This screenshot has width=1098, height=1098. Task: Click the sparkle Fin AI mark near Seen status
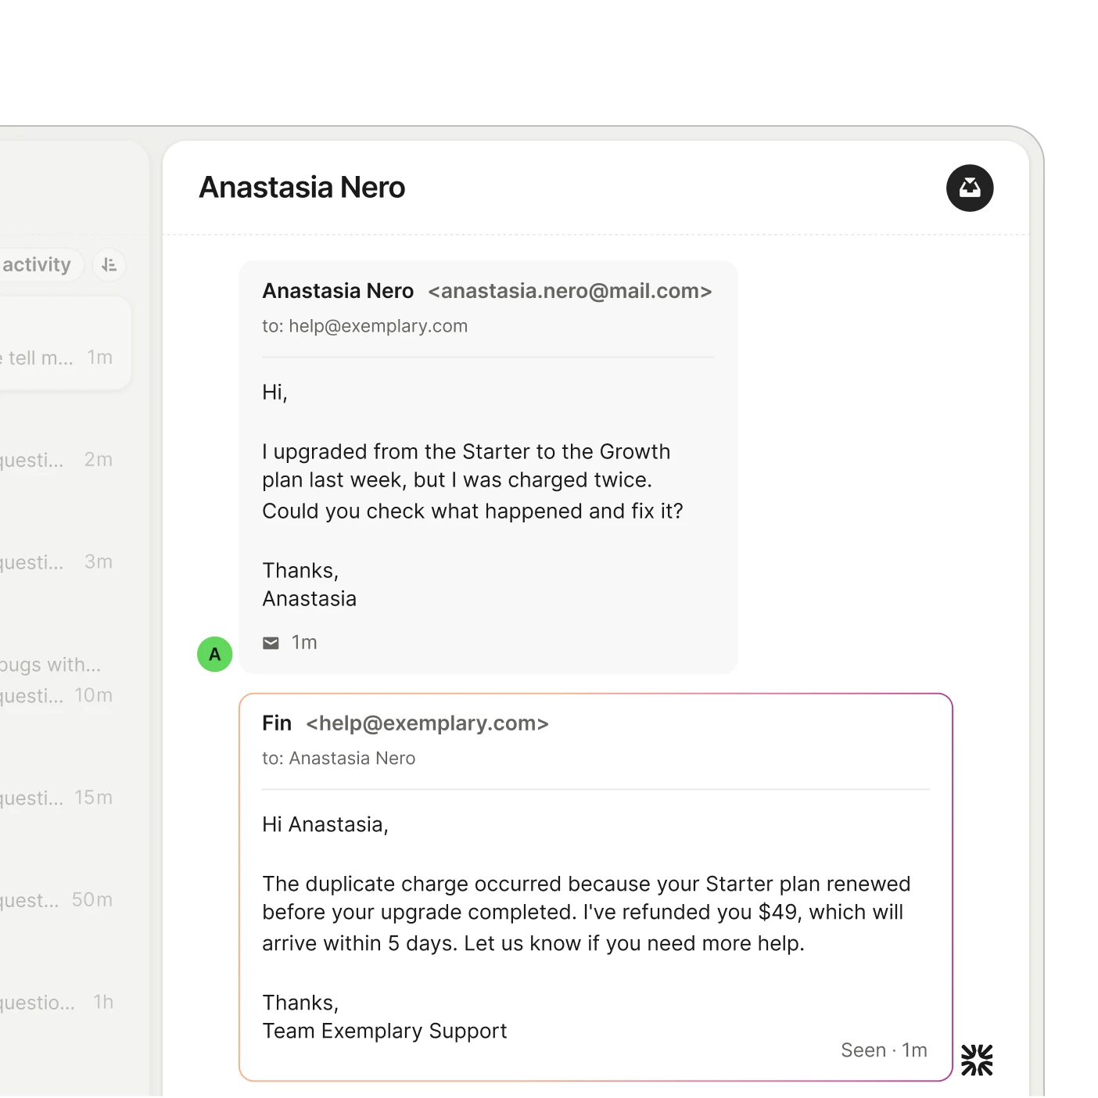click(976, 1060)
